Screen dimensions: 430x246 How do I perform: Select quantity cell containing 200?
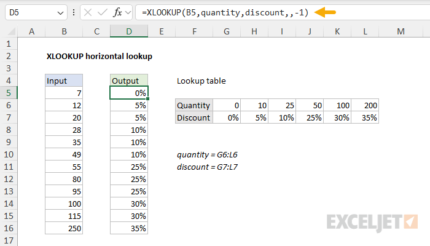point(365,105)
